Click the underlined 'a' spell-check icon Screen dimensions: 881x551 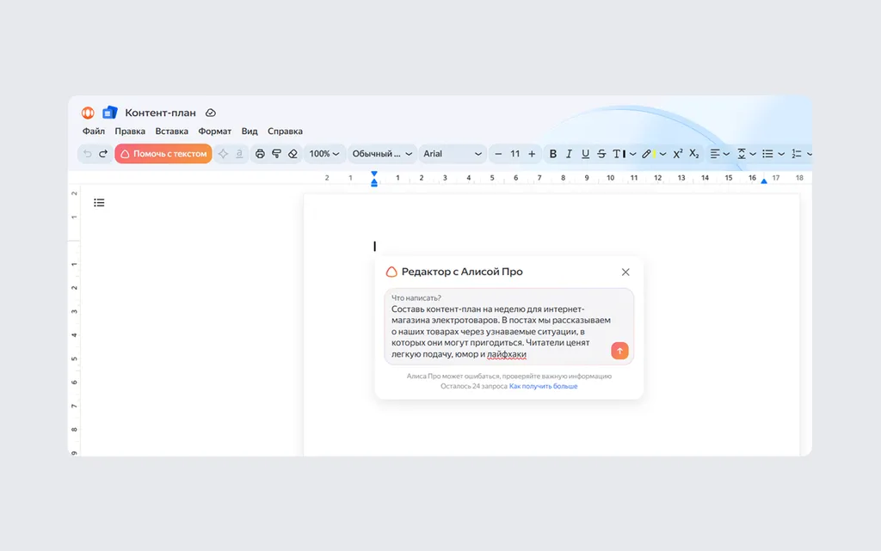click(x=239, y=154)
